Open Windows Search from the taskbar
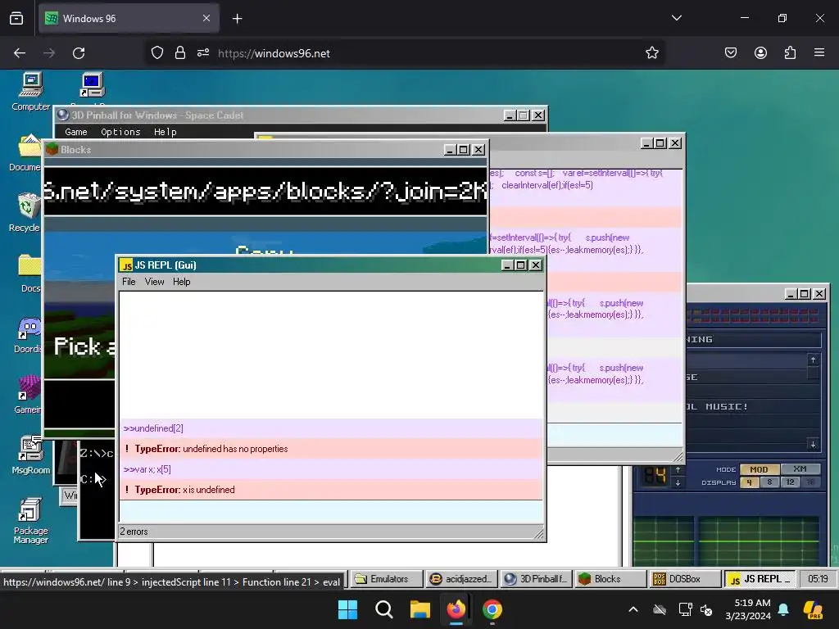Image resolution: width=839 pixels, height=629 pixels. pyautogui.click(x=383, y=609)
